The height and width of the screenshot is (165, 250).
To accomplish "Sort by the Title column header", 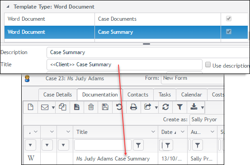I will (x=82, y=132).
